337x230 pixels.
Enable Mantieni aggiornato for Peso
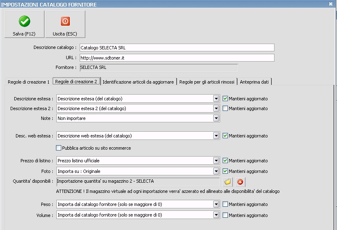(225, 204)
